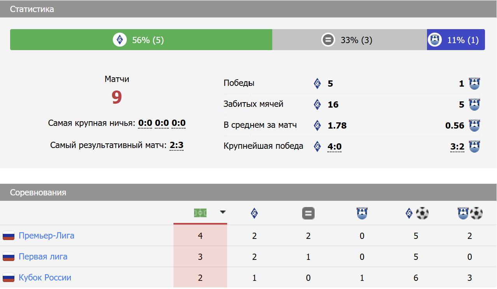Open the Кубок России competition link
Image resolution: width=497 pixels, height=289 pixels.
45,277
